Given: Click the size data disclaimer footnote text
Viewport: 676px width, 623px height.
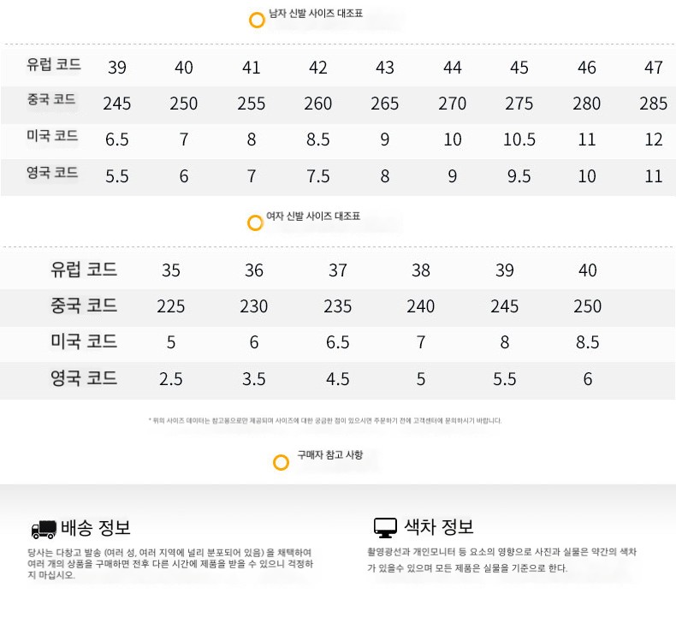Looking at the screenshot, I should [325, 420].
